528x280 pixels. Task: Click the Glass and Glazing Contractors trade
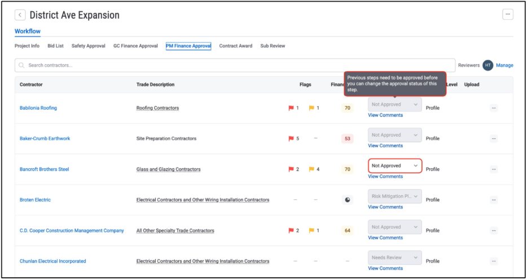168,169
